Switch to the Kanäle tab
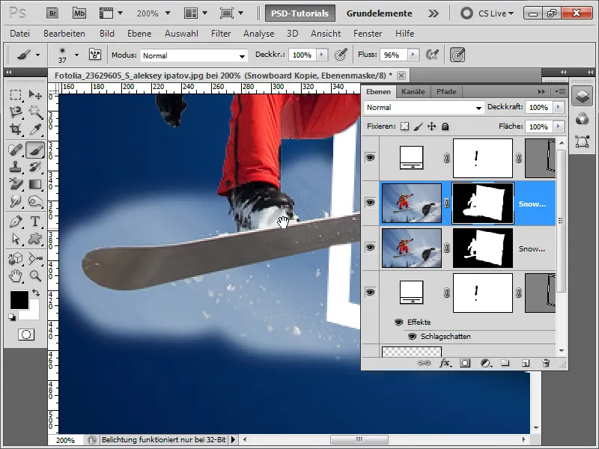The height and width of the screenshot is (449, 599). pyautogui.click(x=413, y=91)
